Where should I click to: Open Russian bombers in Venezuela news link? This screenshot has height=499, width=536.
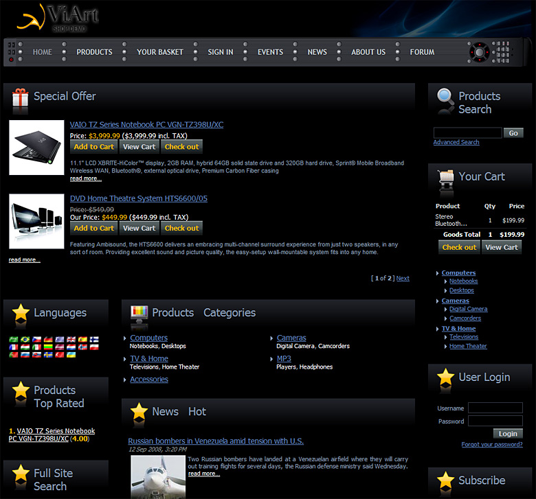(216, 441)
